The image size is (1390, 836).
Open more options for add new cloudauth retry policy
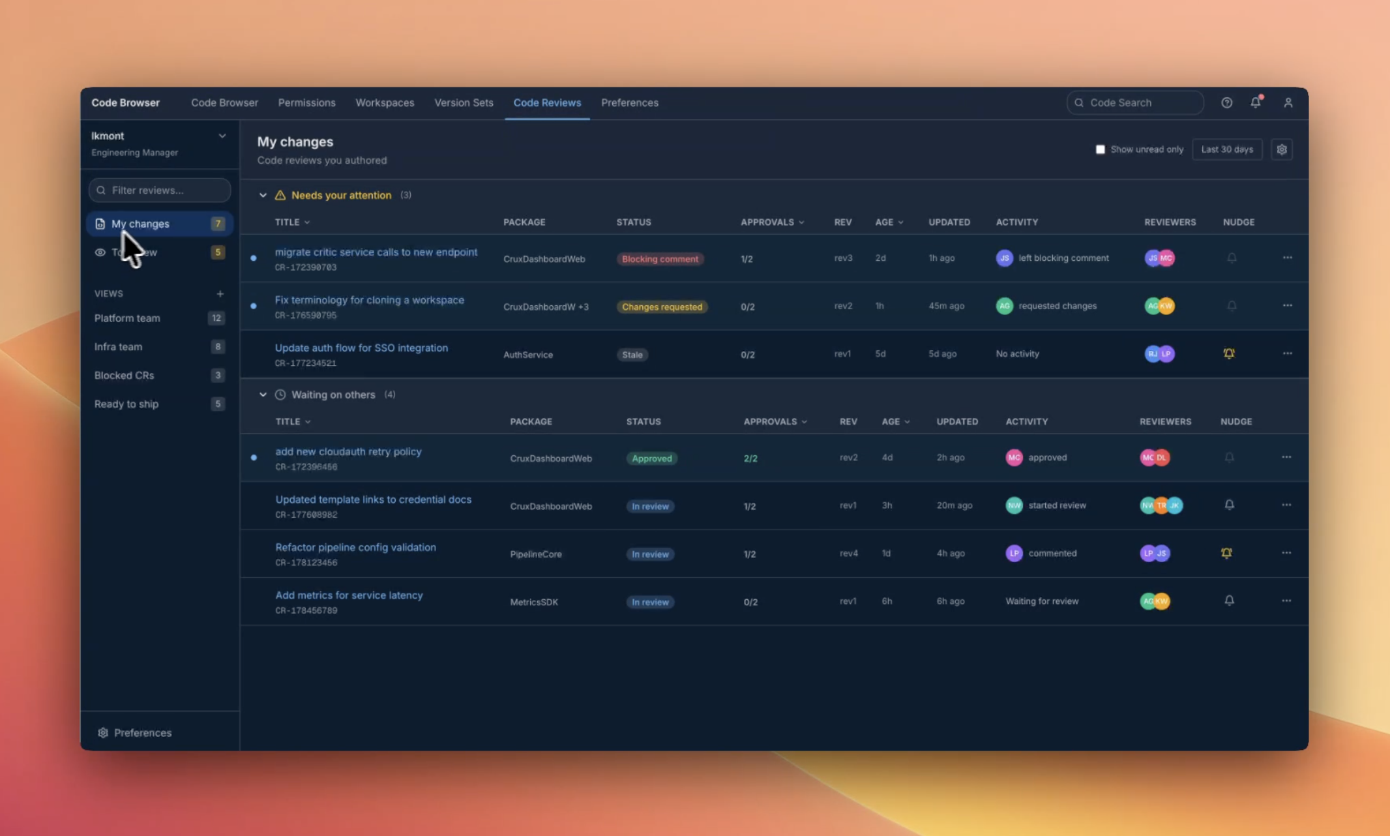coord(1286,458)
